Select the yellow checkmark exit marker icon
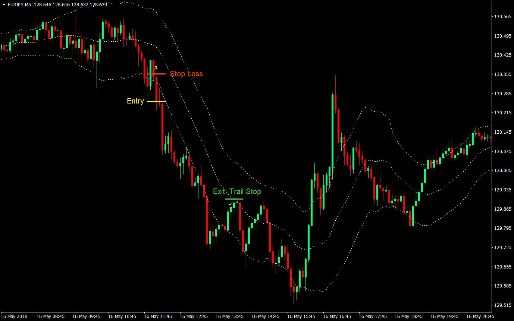 tap(230, 204)
